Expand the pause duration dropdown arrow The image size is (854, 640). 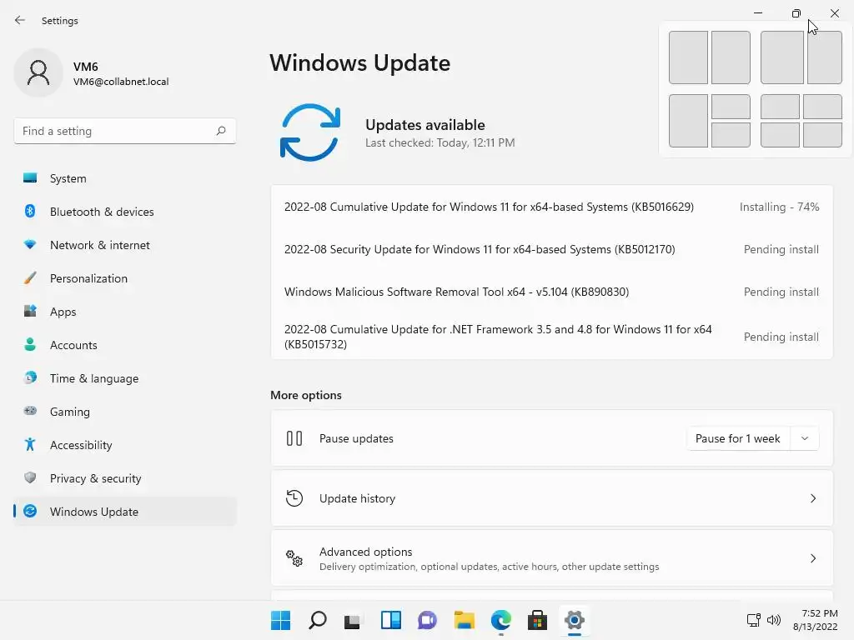pos(805,438)
